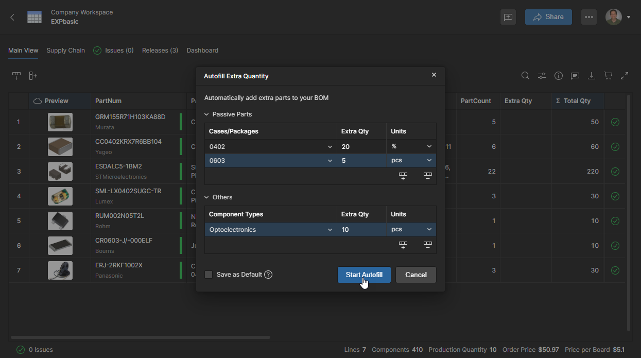Open the Dashboard tab
This screenshot has height=358, width=641.
pyautogui.click(x=202, y=50)
